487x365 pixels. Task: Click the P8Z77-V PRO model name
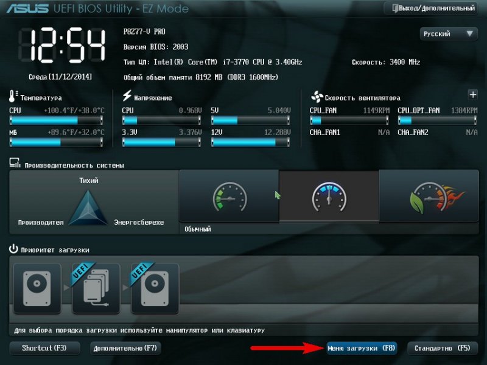(x=144, y=32)
